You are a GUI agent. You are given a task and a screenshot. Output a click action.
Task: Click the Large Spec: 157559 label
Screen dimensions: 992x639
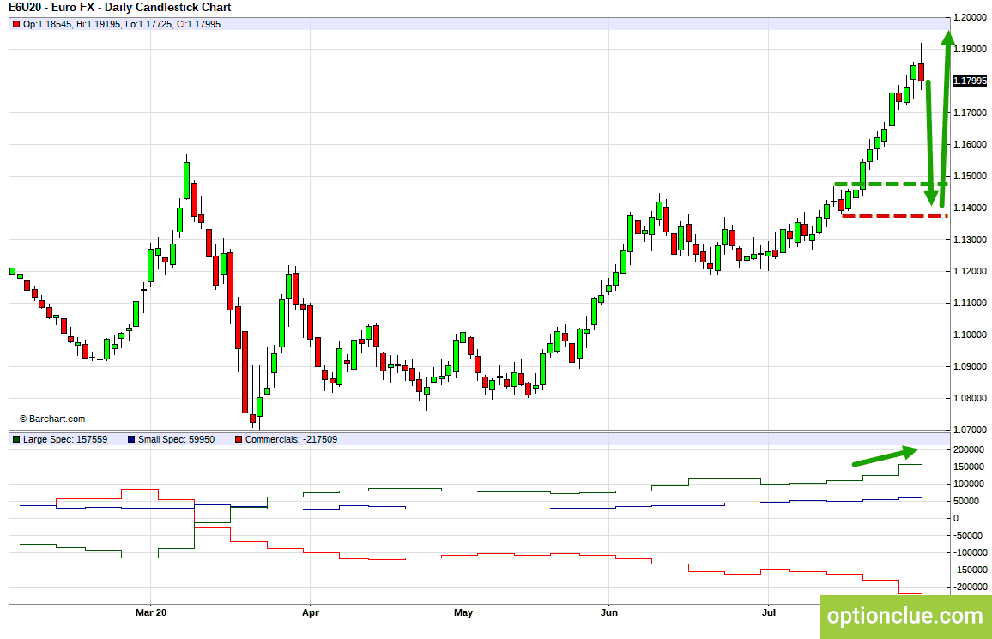click(x=65, y=439)
